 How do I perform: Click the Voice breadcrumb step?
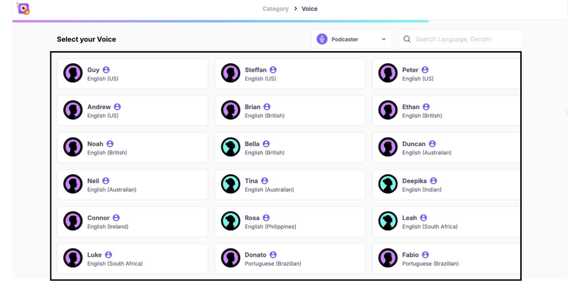coord(310,9)
